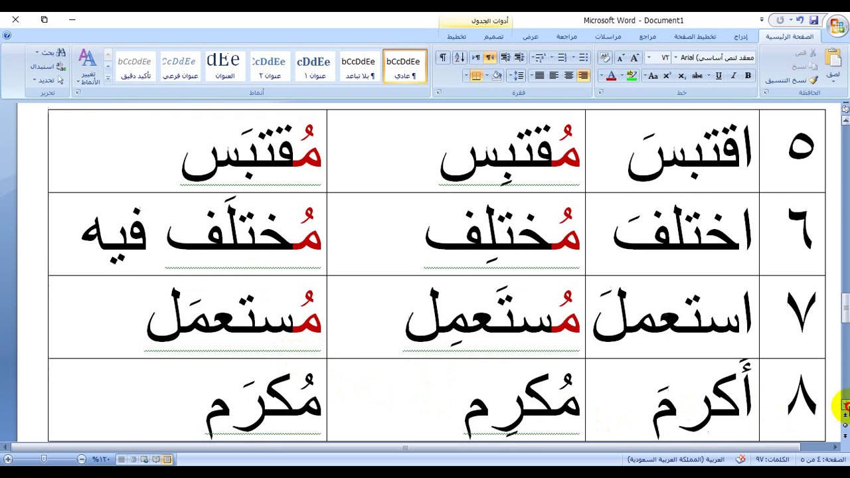Toggle Strikethrough (abc) formatting
This screenshot has width=850, height=478.
click(x=697, y=76)
